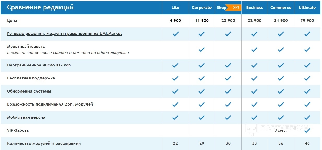Click Lite checkmark for Неограниченное число языков
The image size is (322, 150).
point(175,65)
